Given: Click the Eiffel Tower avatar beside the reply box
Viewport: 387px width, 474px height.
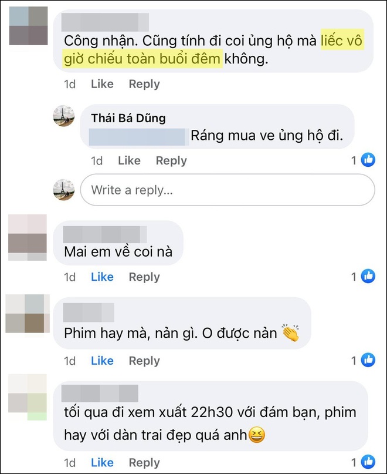Looking at the screenshot, I should [x=64, y=190].
